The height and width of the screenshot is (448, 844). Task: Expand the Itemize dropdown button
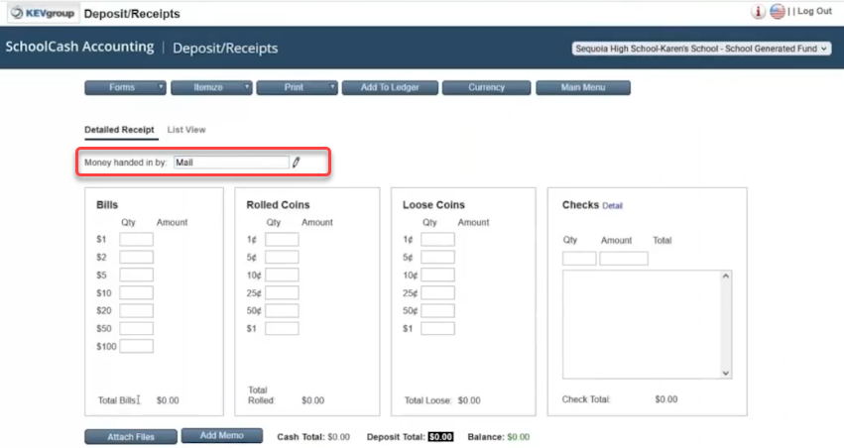coord(211,87)
